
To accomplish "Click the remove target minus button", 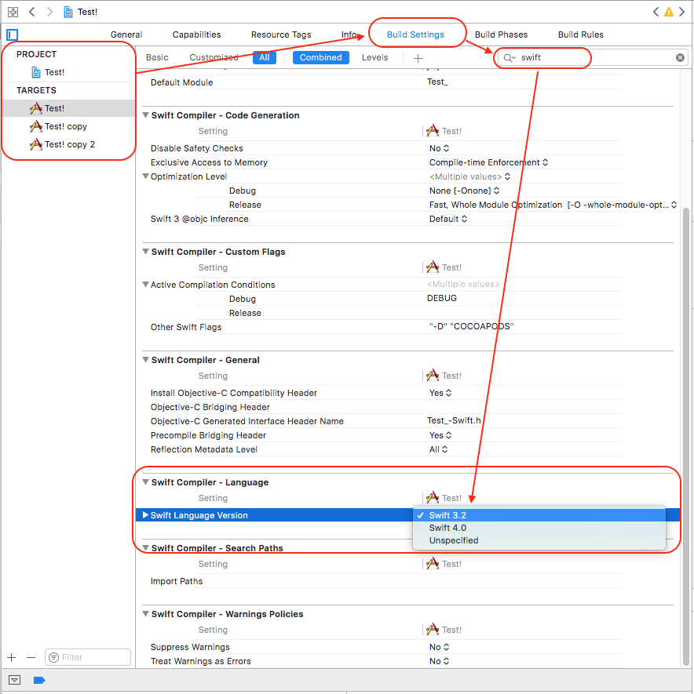I will tap(31, 658).
